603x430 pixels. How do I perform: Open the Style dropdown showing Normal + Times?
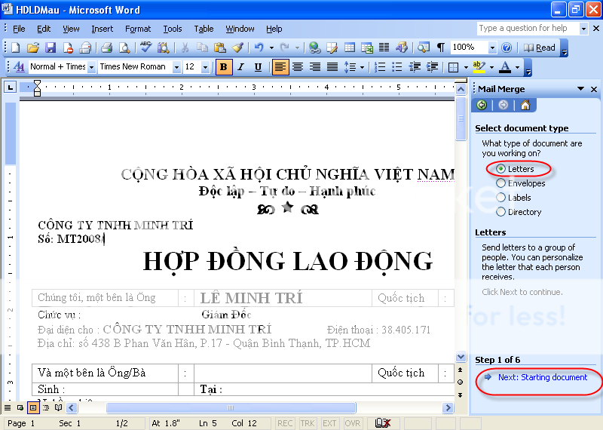pos(91,67)
